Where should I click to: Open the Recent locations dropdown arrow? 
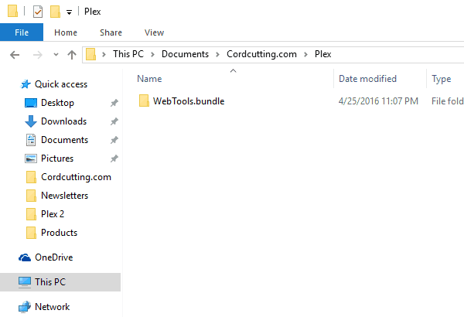(x=56, y=54)
